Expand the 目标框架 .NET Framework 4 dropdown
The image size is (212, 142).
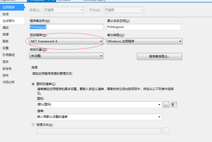point(66,41)
